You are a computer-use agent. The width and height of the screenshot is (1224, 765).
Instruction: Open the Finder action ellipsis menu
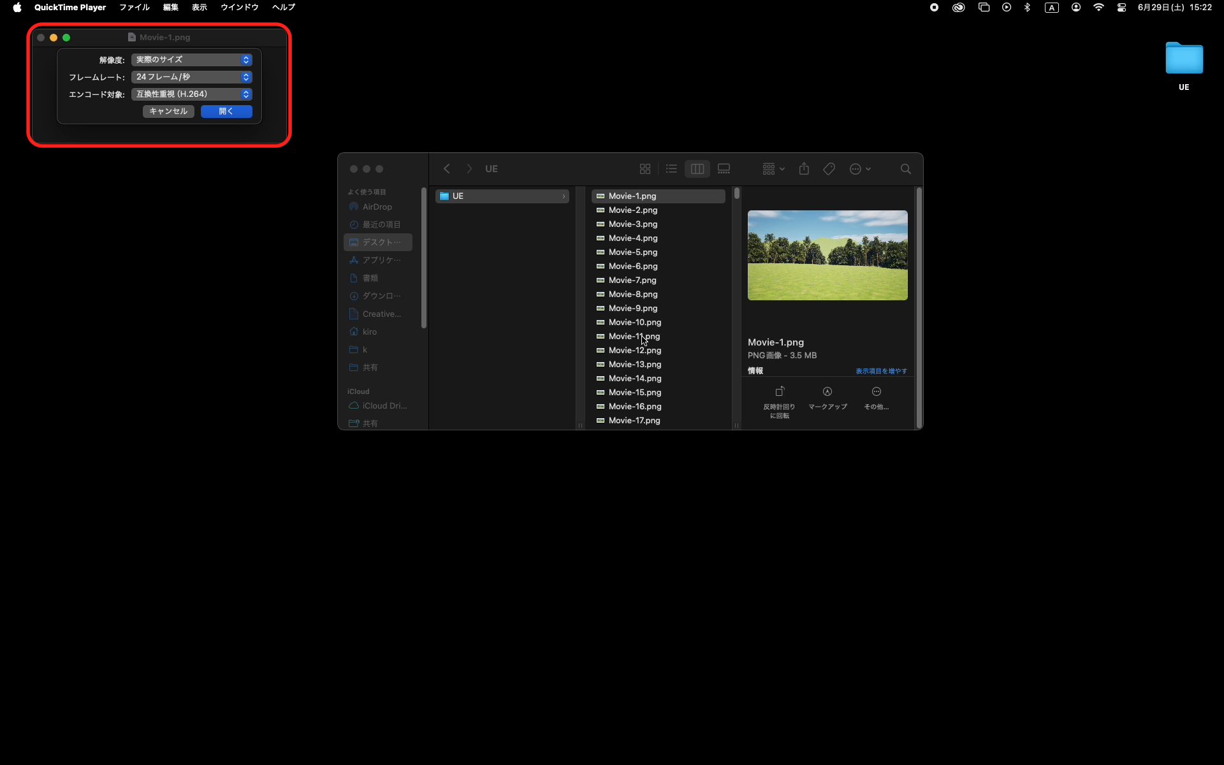tap(860, 169)
